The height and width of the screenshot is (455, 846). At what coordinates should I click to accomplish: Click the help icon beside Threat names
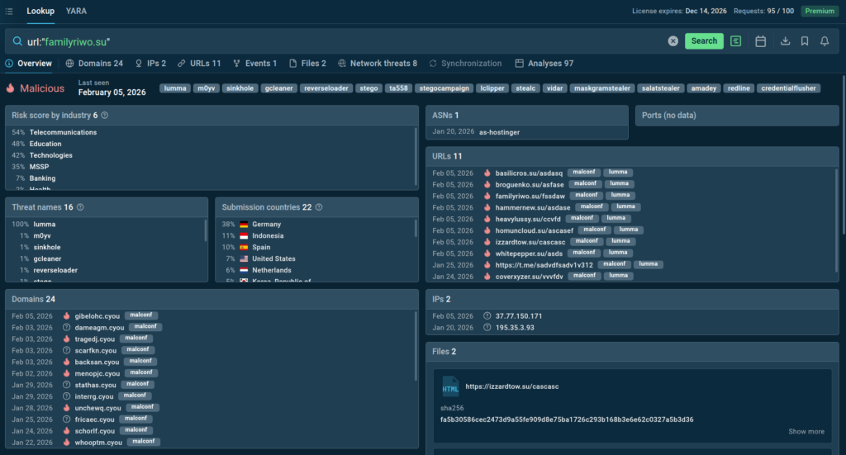pyautogui.click(x=80, y=207)
